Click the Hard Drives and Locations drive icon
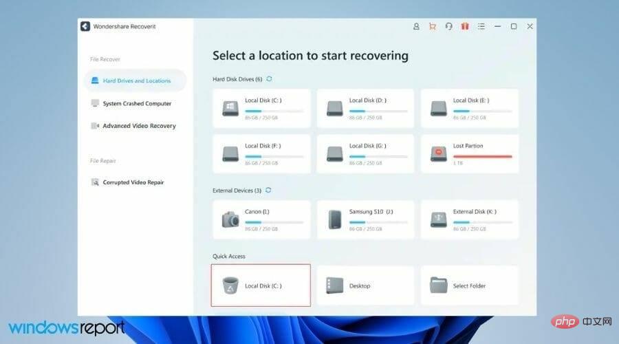619x344 pixels. click(95, 80)
